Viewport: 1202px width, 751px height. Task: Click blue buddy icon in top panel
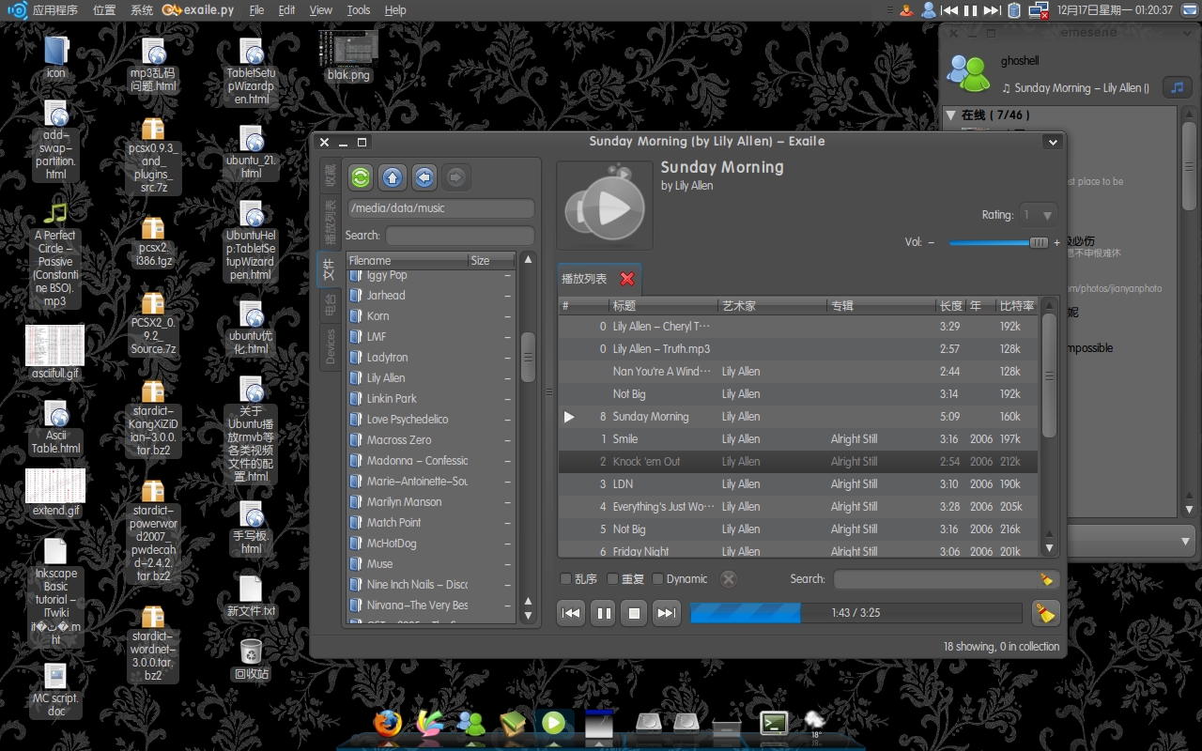(x=929, y=10)
